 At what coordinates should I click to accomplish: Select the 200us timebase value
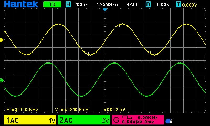point(81,4)
